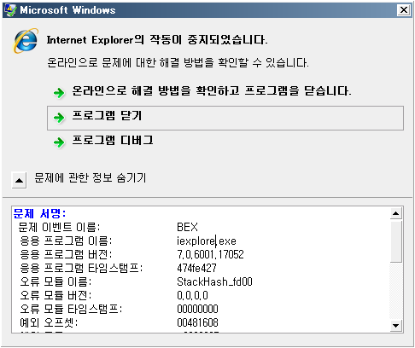The height and width of the screenshot is (348, 415).
Task: Click the 문제 이벤트 이름: label
Action: [59, 227]
